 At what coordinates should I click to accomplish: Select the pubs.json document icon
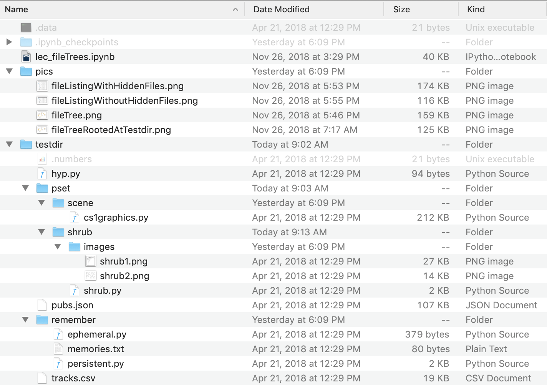click(x=42, y=305)
